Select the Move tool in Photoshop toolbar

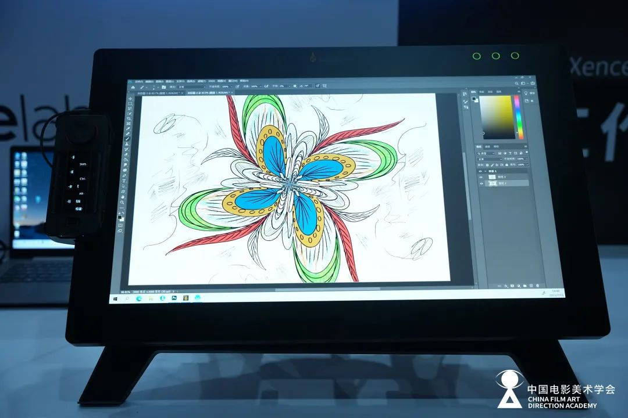click(131, 99)
